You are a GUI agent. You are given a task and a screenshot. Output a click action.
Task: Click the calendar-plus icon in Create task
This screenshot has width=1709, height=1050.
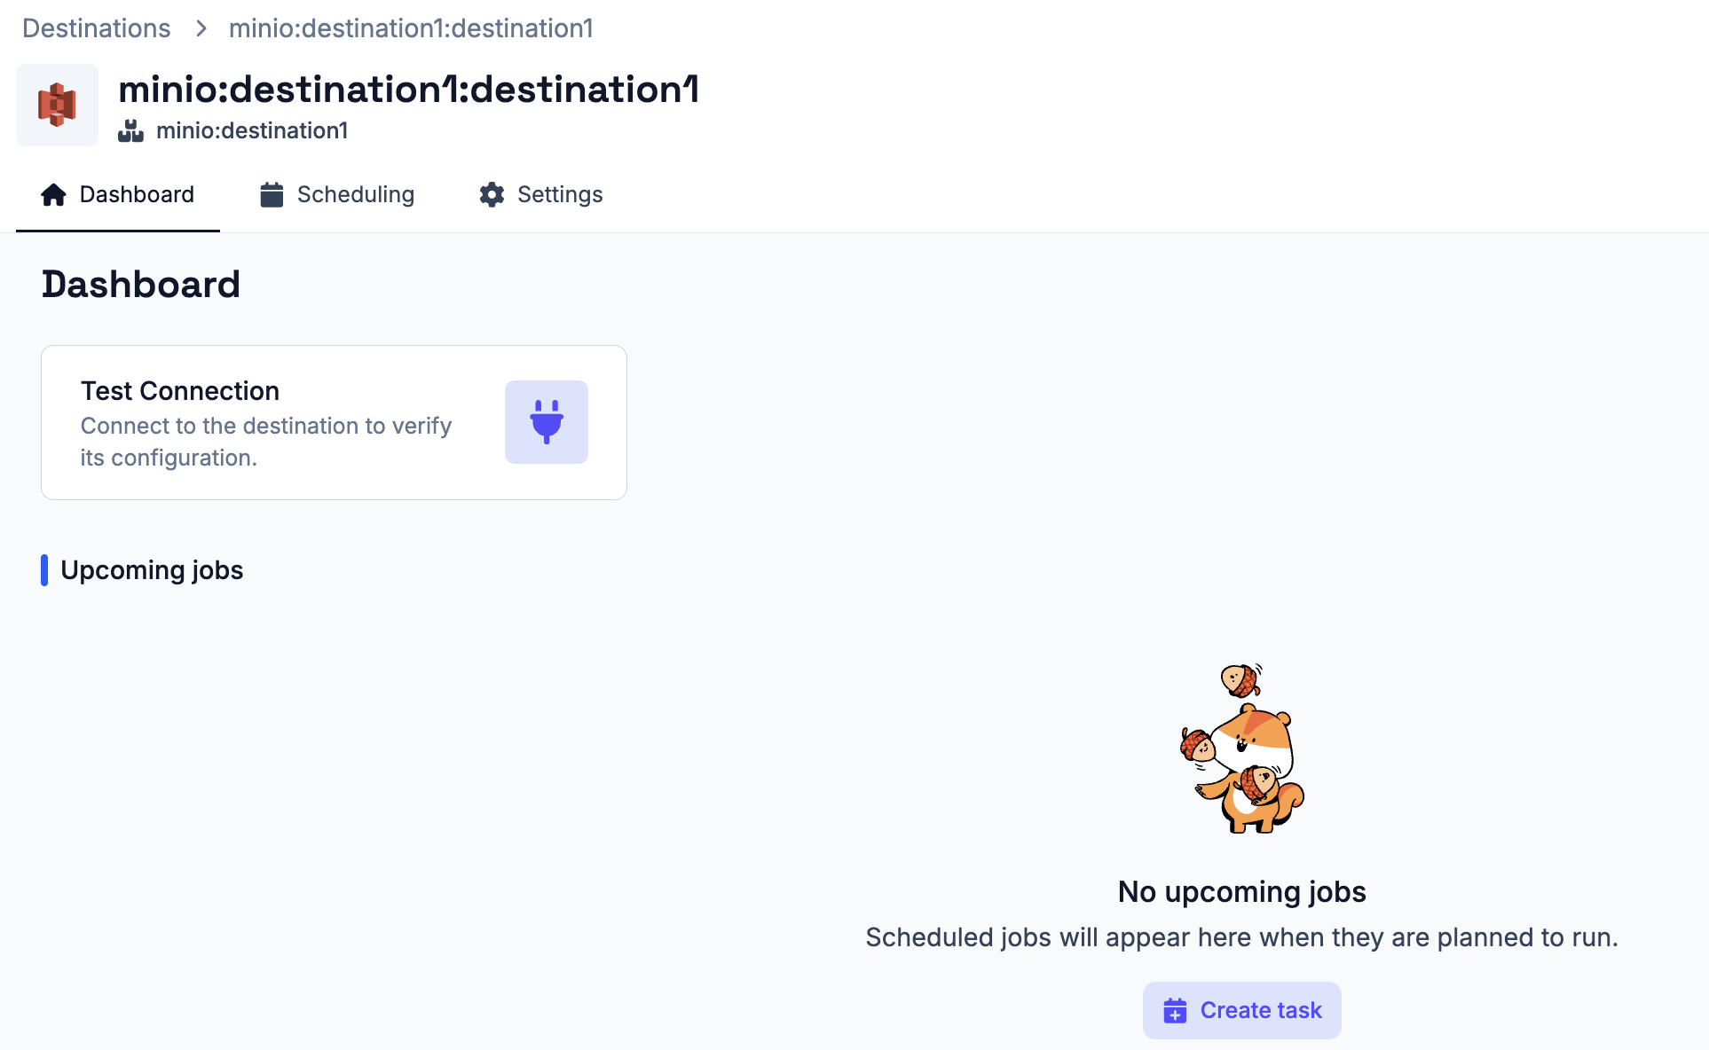click(1175, 1010)
